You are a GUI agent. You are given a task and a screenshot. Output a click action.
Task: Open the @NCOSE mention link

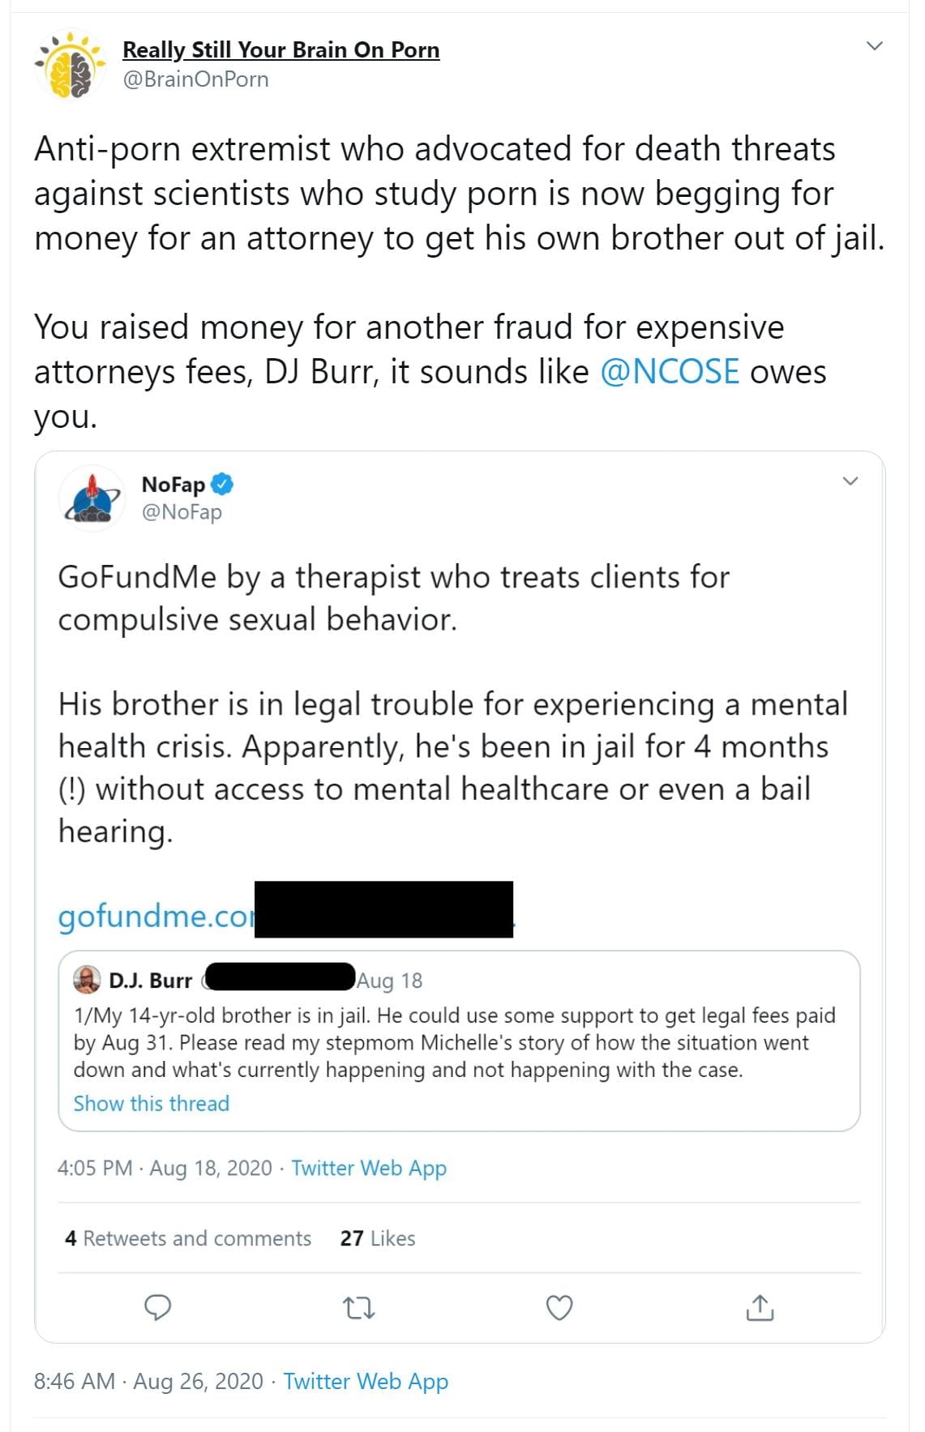[670, 372]
